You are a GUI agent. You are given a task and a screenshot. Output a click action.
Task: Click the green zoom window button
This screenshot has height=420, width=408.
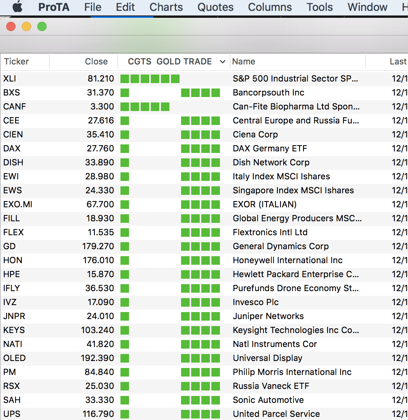point(42,26)
